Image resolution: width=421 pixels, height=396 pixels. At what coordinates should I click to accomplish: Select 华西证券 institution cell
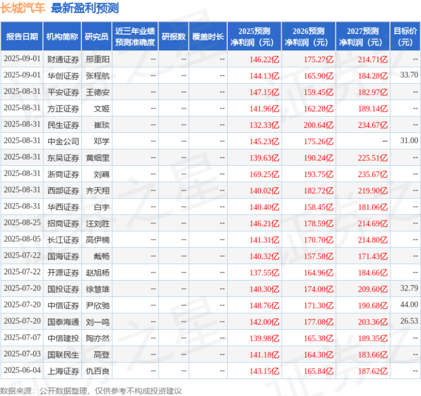[x=63, y=207]
